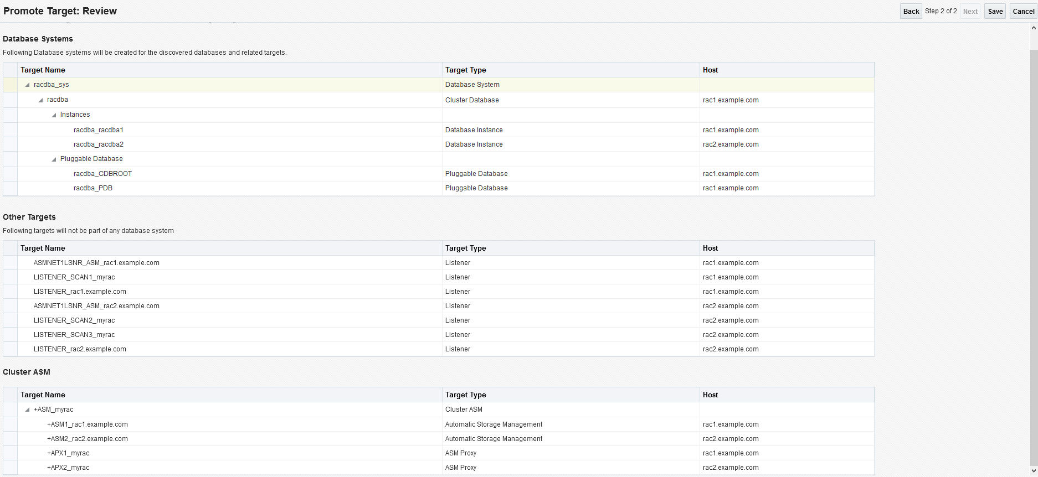1038x477 pixels.
Task: Click the Step 2 of 2 indicator
Action: click(941, 11)
